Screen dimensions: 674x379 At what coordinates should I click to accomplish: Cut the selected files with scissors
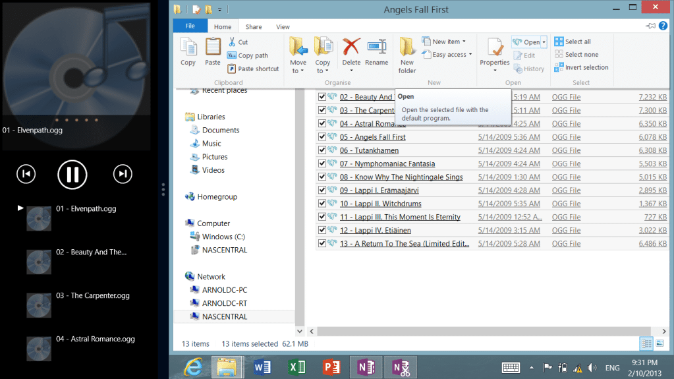click(238, 42)
